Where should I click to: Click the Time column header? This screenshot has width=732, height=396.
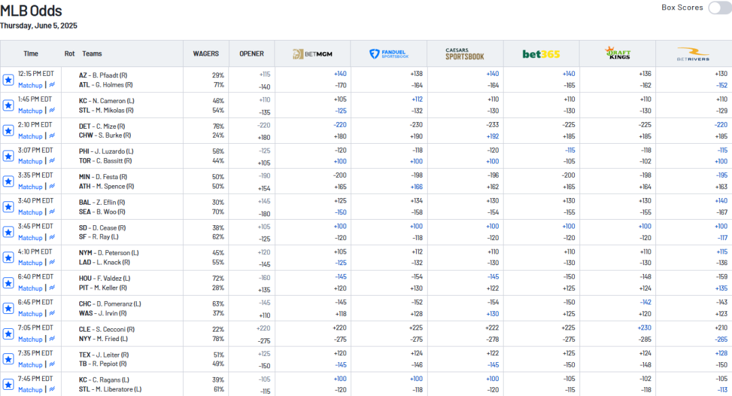[x=31, y=54]
